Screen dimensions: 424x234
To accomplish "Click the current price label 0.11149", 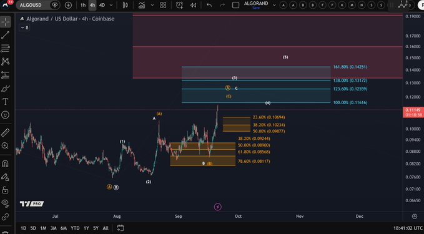I will coord(413,110).
